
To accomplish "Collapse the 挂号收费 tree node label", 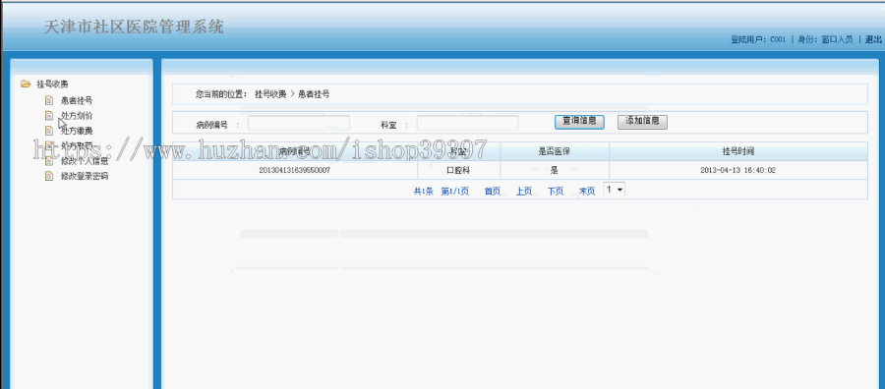I will (x=52, y=84).
